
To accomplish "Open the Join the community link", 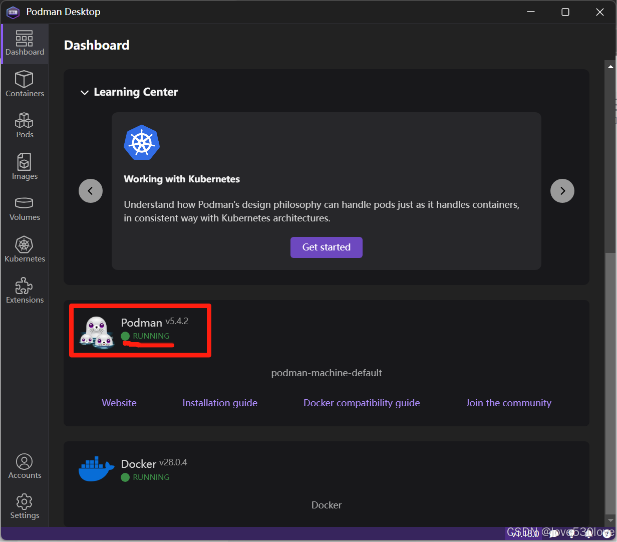I will pyautogui.click(x=508, y=403).
